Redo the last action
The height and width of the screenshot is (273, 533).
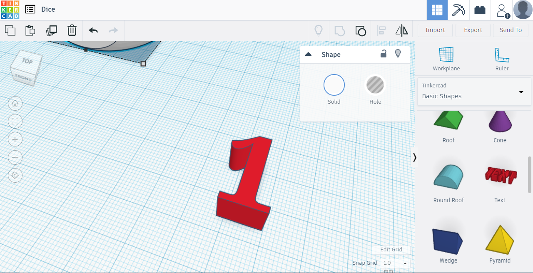tap(113, 30)
